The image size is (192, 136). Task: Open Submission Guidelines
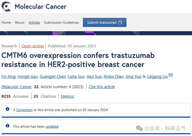tap(61, 22)
